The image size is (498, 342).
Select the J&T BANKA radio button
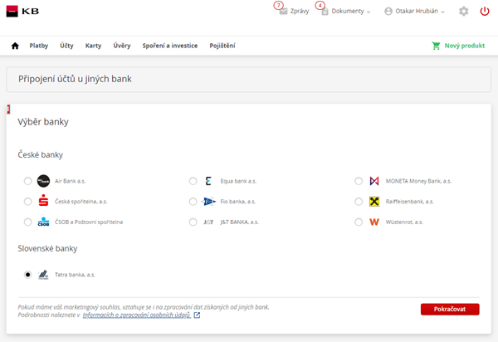[193, 222]
